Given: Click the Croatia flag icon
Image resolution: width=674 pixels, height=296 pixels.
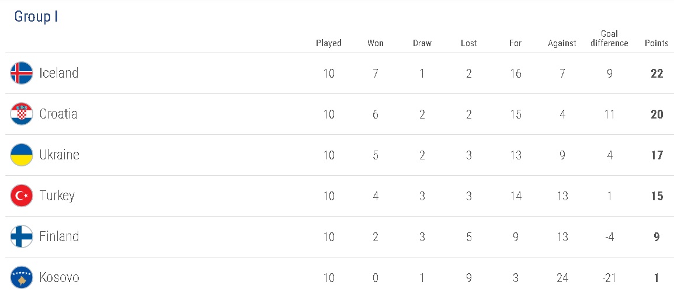Looking at the screenshot, I should 22,114.
